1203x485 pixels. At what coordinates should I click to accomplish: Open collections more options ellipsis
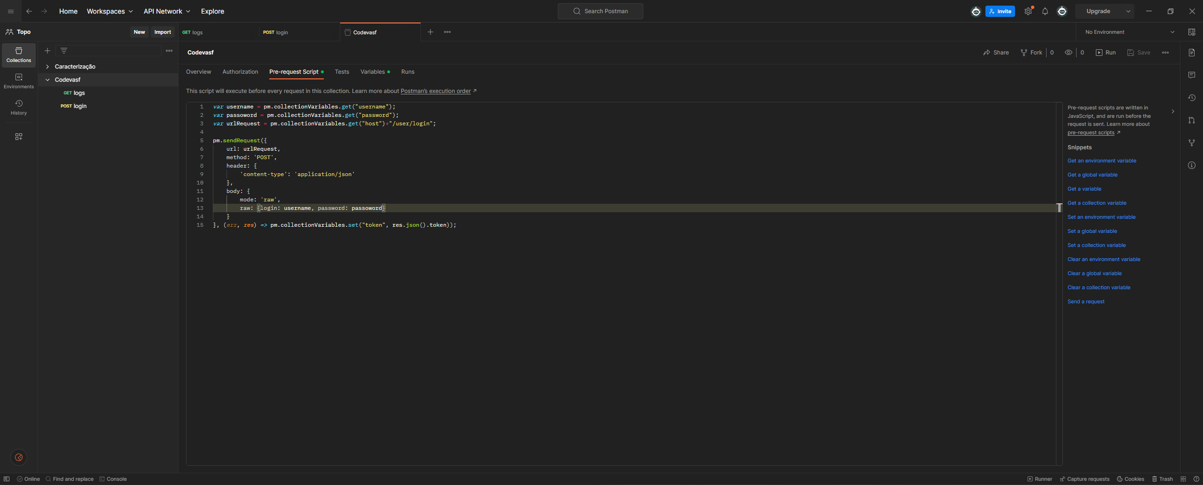point(169,51)
